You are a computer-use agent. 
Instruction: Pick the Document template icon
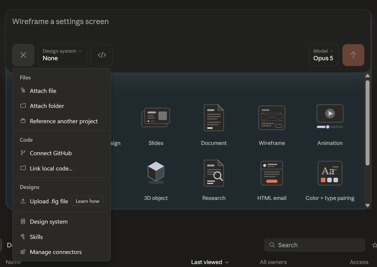point(214,118)
